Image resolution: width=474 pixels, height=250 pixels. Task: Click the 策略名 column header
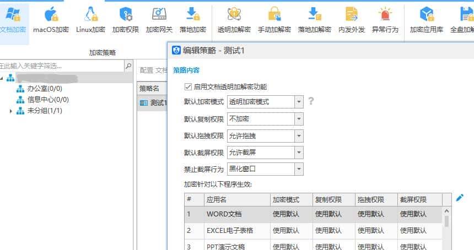pos(152,89)
